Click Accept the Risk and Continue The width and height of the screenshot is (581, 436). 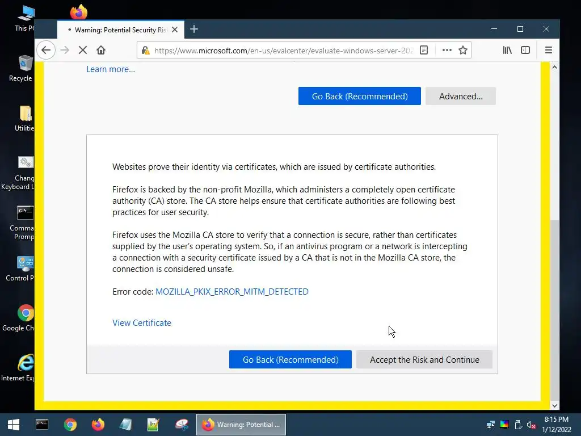coord(424,359)
